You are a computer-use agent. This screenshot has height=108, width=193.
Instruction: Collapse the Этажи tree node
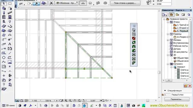[x=168, y=22]
